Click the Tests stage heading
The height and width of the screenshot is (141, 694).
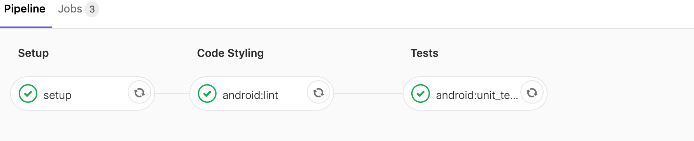coord(425,53)
